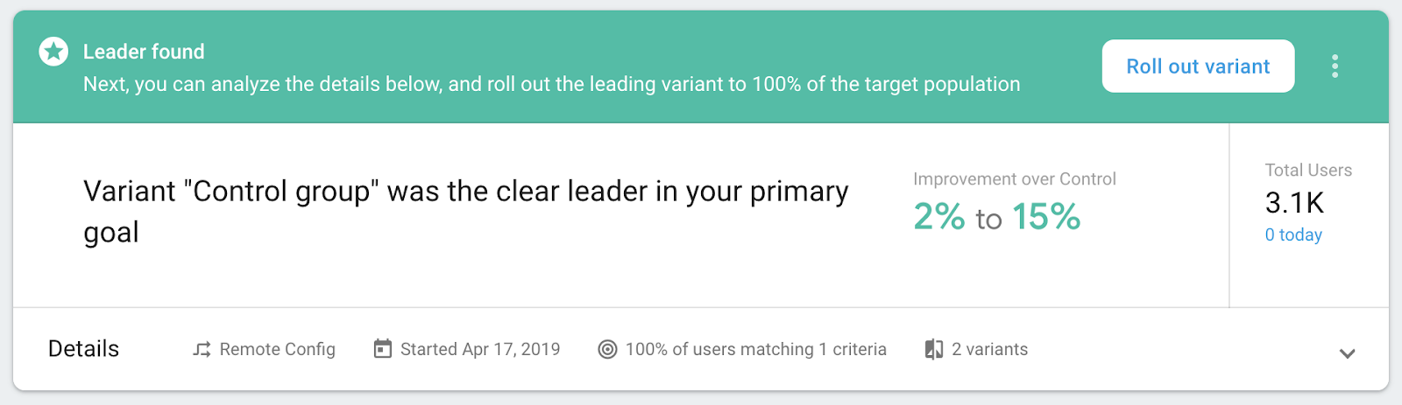Click the star icon beside Leader found
This screenshot has height=405, width=1402.
53,52
